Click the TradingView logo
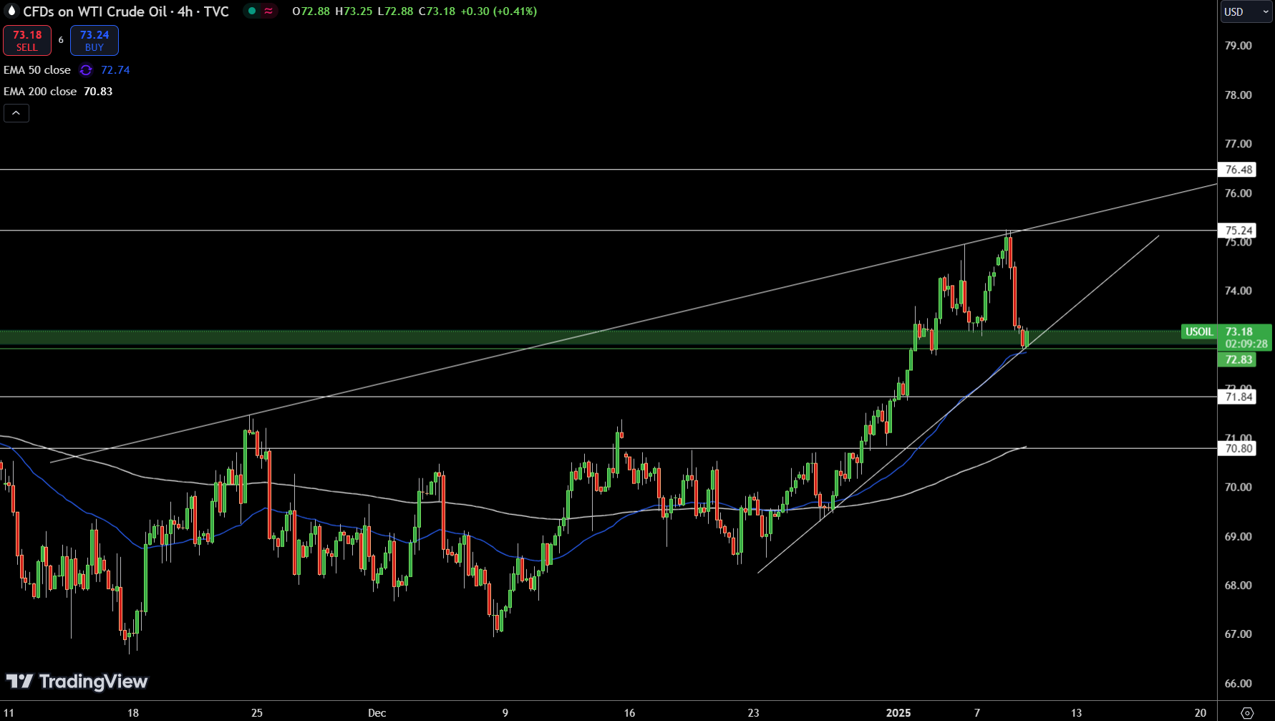The height and width of the screenshot is (721, 1275). [77, 682]
